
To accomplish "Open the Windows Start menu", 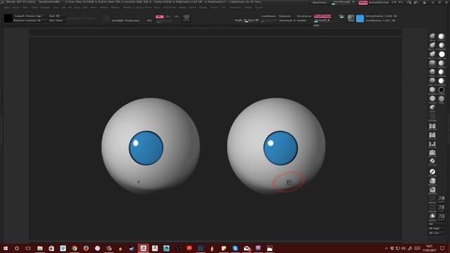I will [x=6, y=248].
